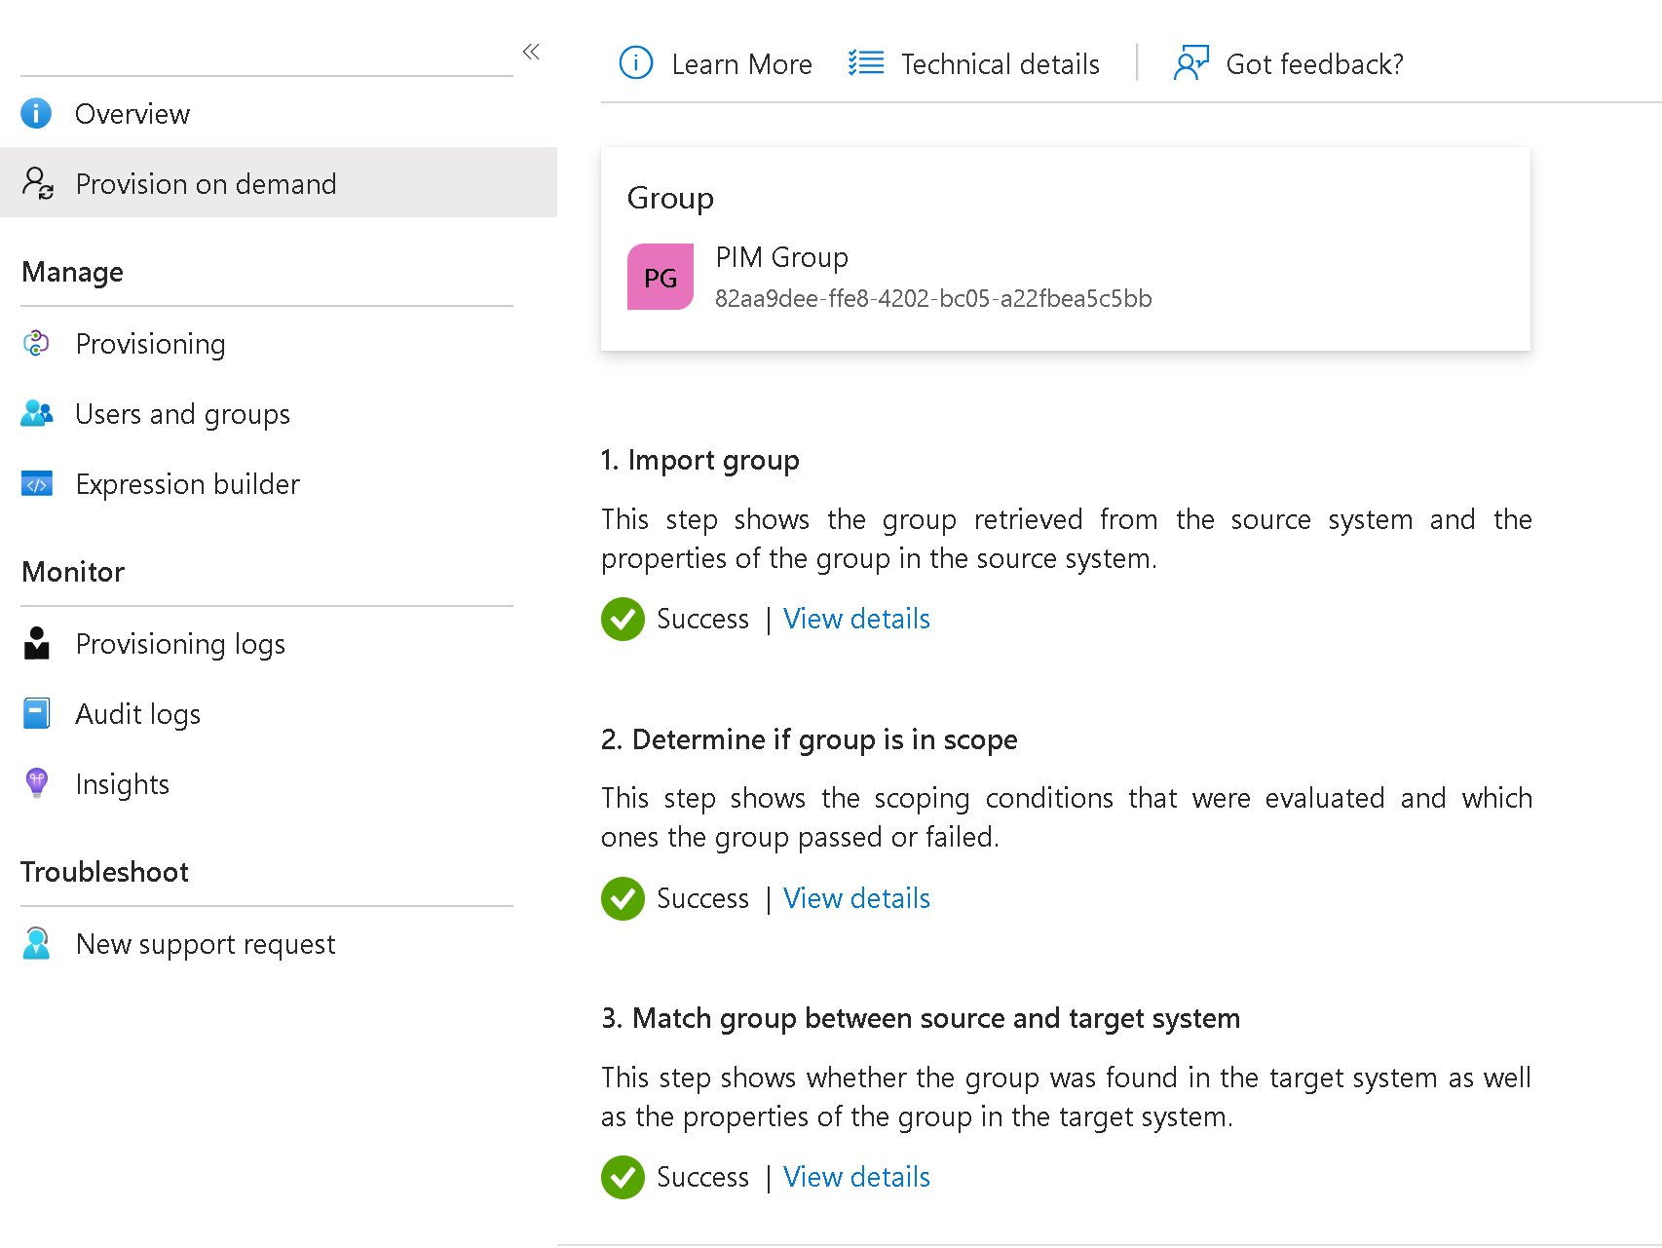Click the Insights lightbulb icon

pyautogui.click(x=37, y=783)
